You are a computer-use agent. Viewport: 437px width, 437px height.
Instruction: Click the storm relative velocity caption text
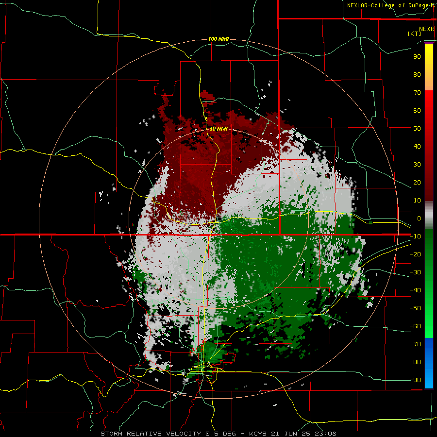tap(218, 434)
